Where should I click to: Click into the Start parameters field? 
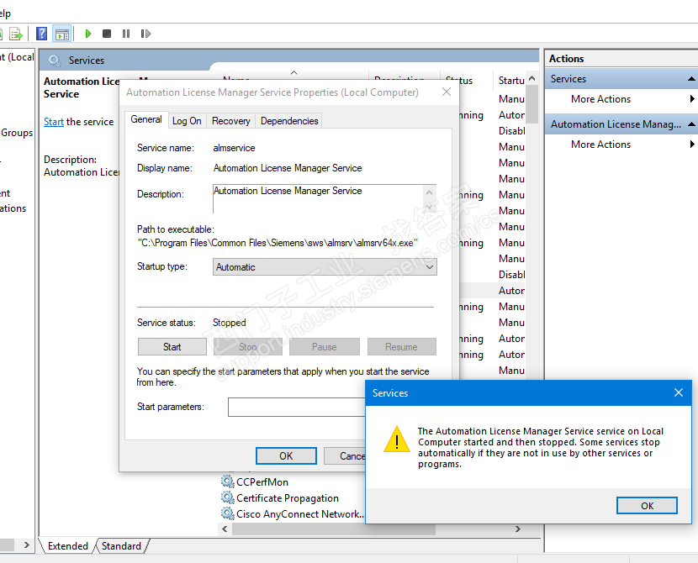[x=297, y=407]
